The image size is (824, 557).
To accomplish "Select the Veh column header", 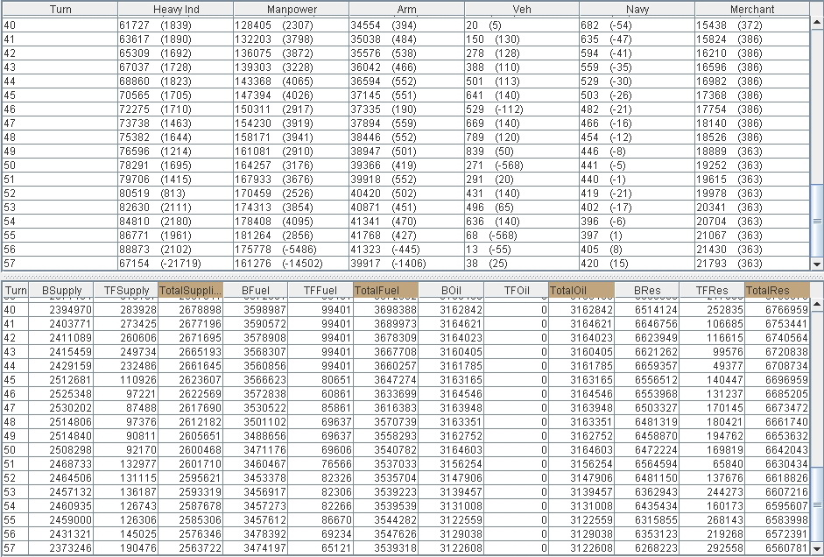I will tap(522, 9).
